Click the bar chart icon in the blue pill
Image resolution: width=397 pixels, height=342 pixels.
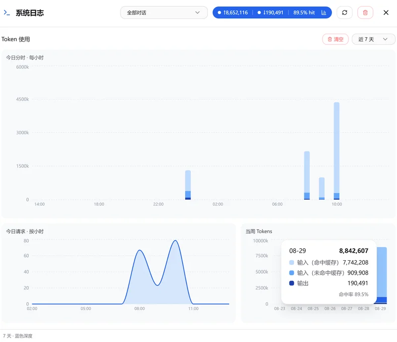tap(324, 13)
